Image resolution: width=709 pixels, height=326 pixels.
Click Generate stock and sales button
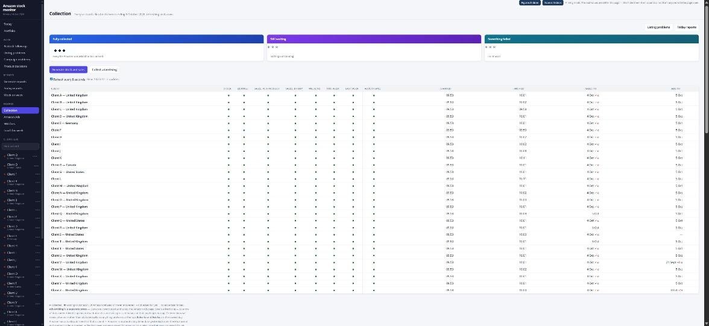[68, 70]
